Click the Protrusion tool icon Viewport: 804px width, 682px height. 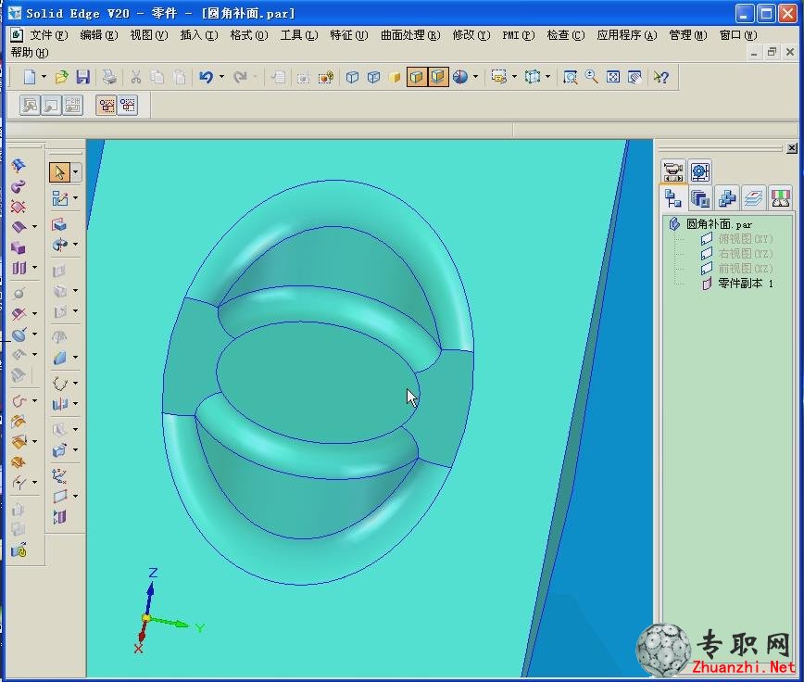[x=59, y=224]
